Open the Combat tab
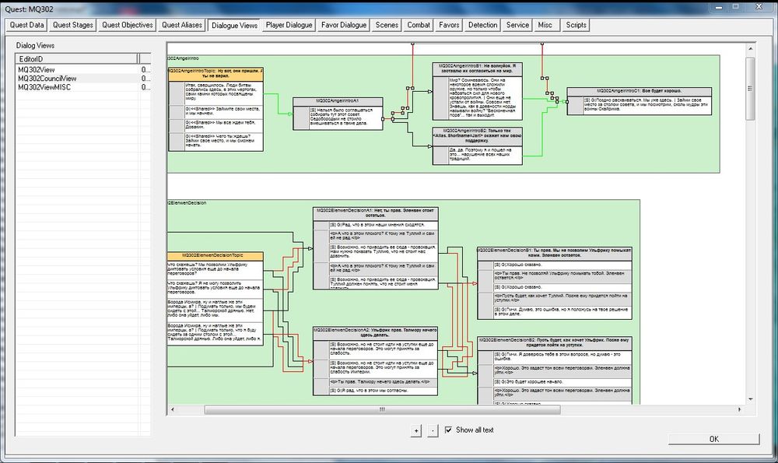The image size is (778, 463). coord(419,25)
